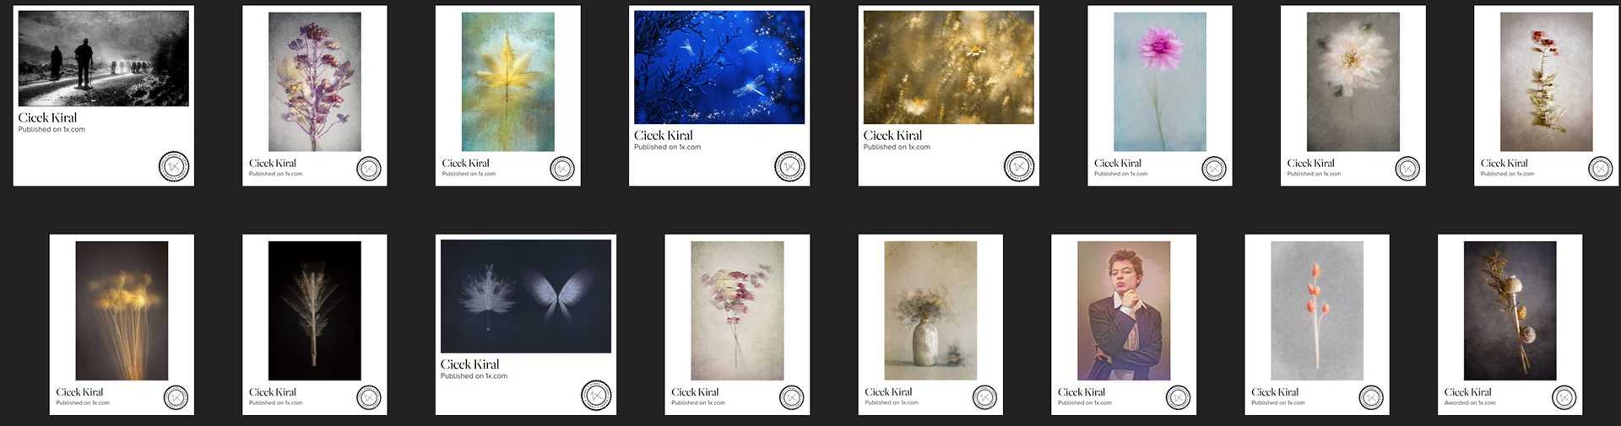Click the "Awarded on 1x.com" text

click(x=1470, y=403)
